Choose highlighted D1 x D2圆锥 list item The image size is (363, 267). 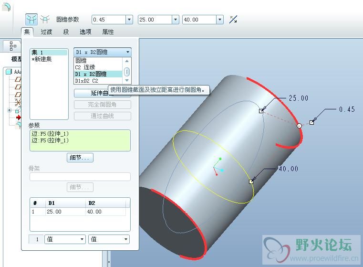click(x=98, y=74)
